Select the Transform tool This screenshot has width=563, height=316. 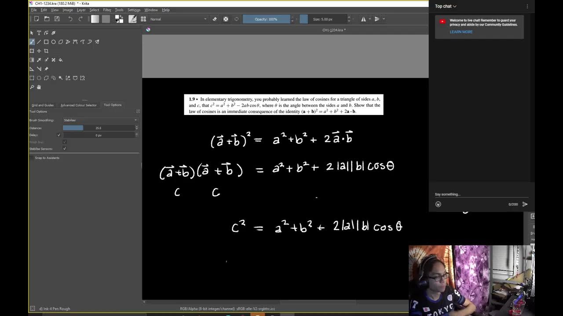(32, 51)
